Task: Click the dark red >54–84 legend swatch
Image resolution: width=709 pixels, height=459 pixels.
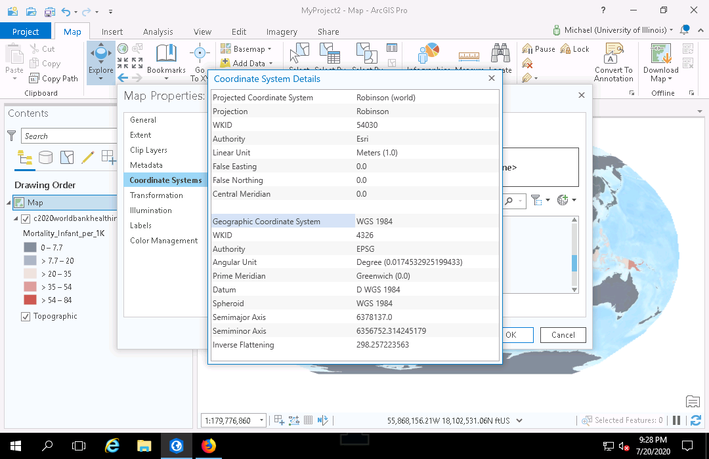Action: click(x=30, y=300)
